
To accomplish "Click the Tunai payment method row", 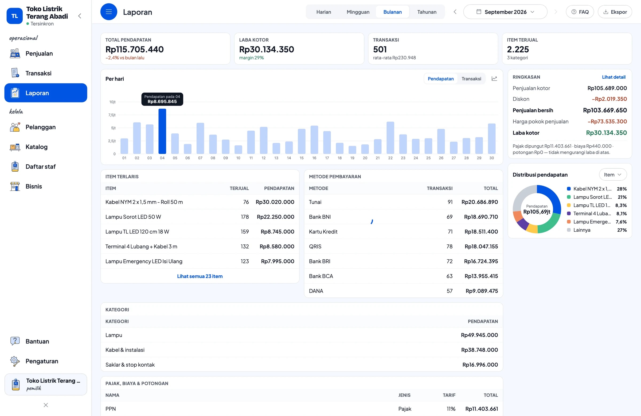I will tap(404, 202).
